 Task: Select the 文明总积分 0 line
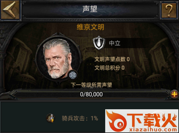109,68
